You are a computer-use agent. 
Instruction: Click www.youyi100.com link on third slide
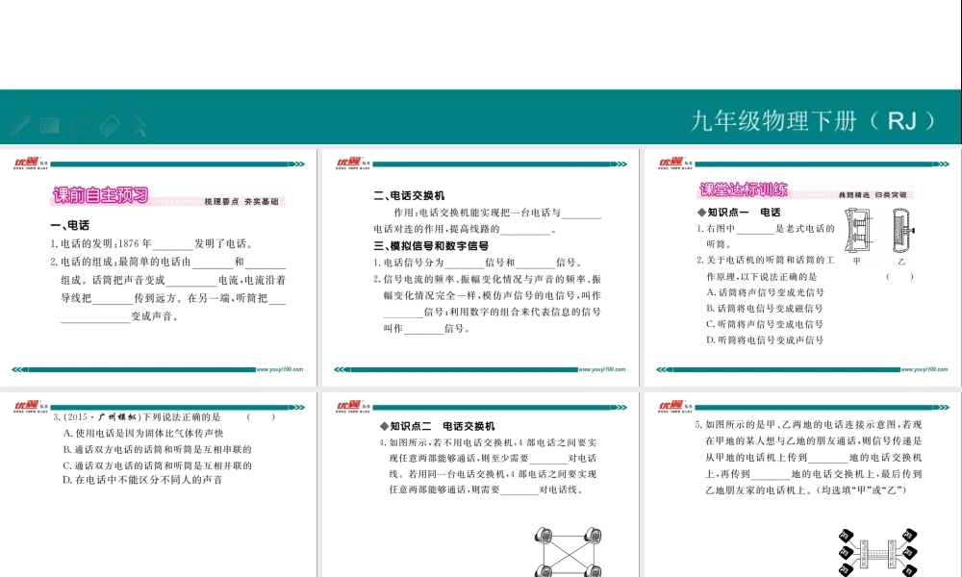[925, 368]
